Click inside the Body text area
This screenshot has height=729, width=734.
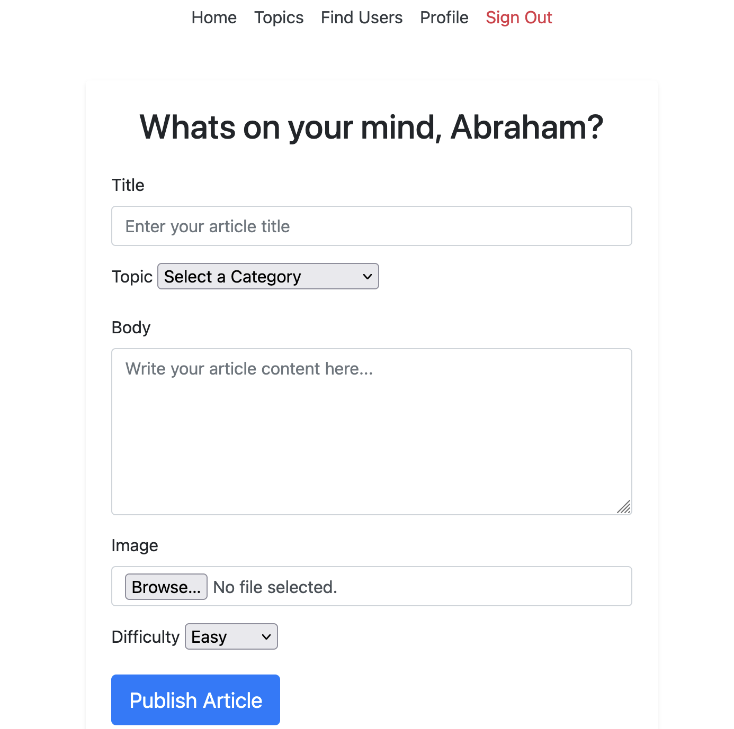click(371, 431)
